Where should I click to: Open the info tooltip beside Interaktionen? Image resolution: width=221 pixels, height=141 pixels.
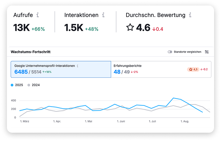pyautogui.click(x=103, y=15)
